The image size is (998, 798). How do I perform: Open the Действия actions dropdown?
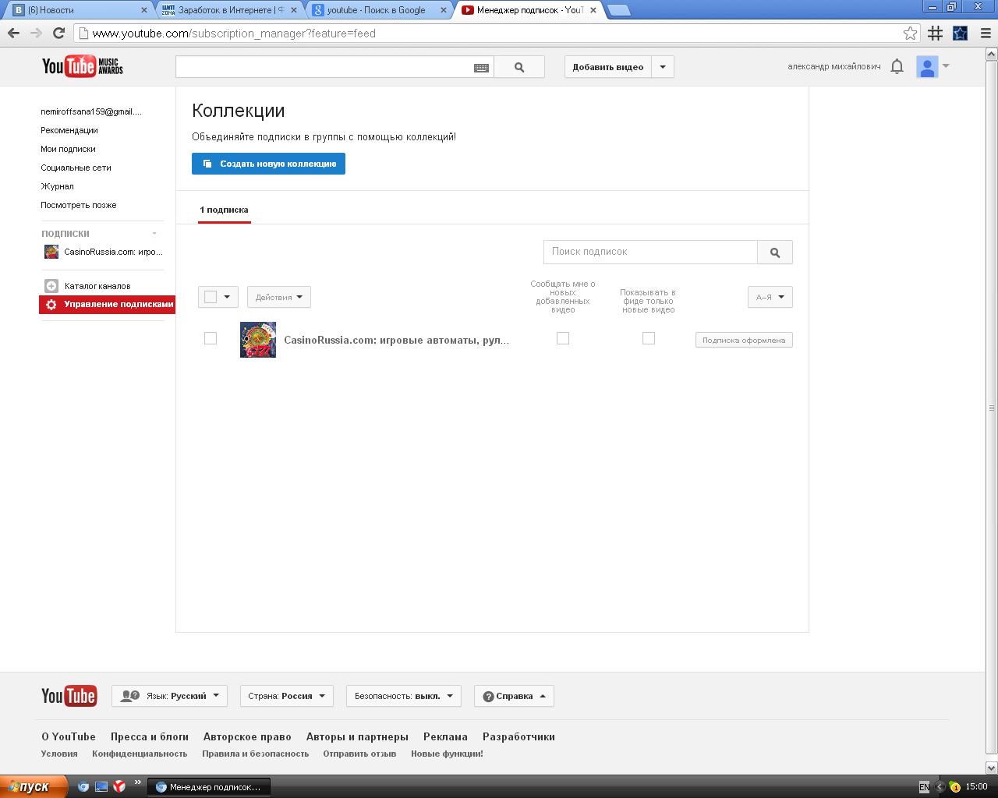coord(279,297)
